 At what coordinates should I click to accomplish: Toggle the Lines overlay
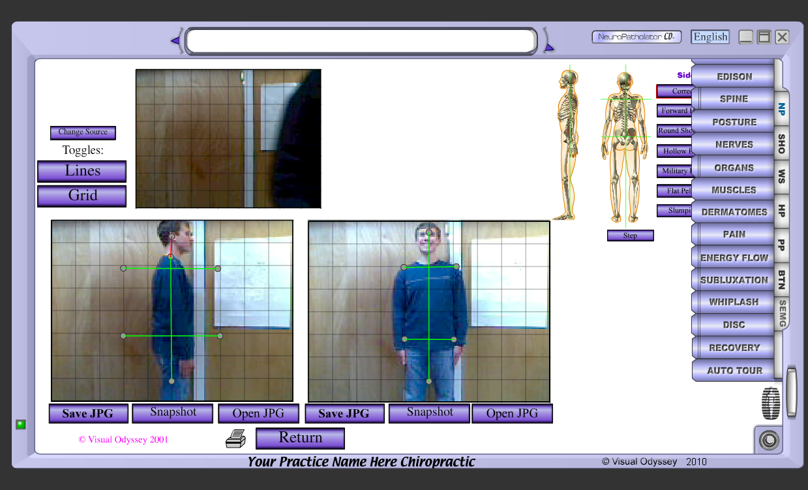coord(82,172)
